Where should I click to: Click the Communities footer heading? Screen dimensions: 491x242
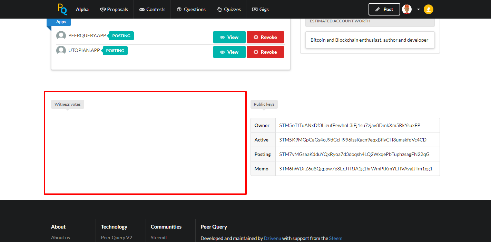pyautogui.click(x=166, y=227)
